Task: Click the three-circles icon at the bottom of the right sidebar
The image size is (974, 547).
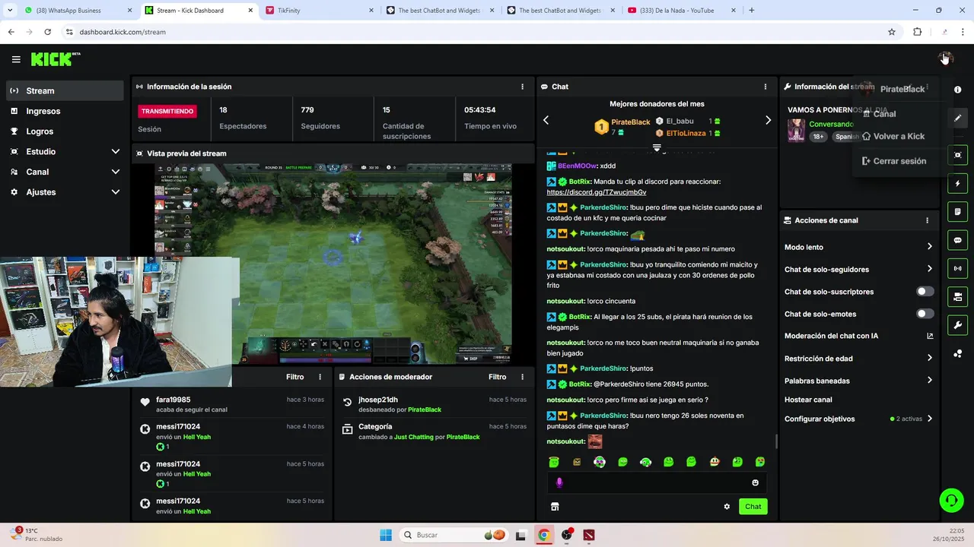Action: click(957, 353)
